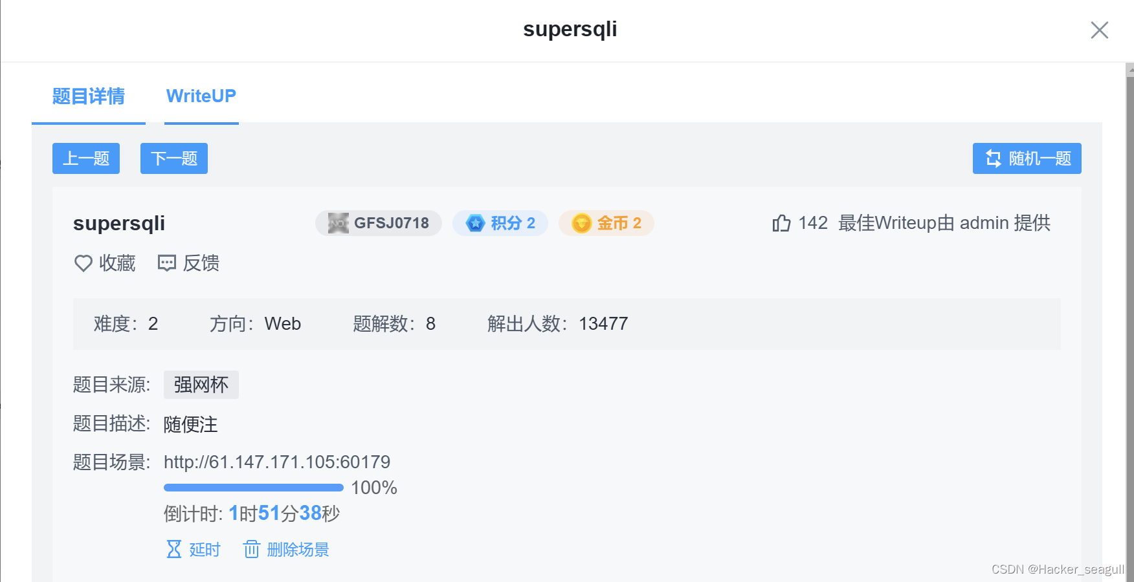Close the supersqli dialog with X
The width and height of the screenshot is (1134, 582).
coord(1099,30)
